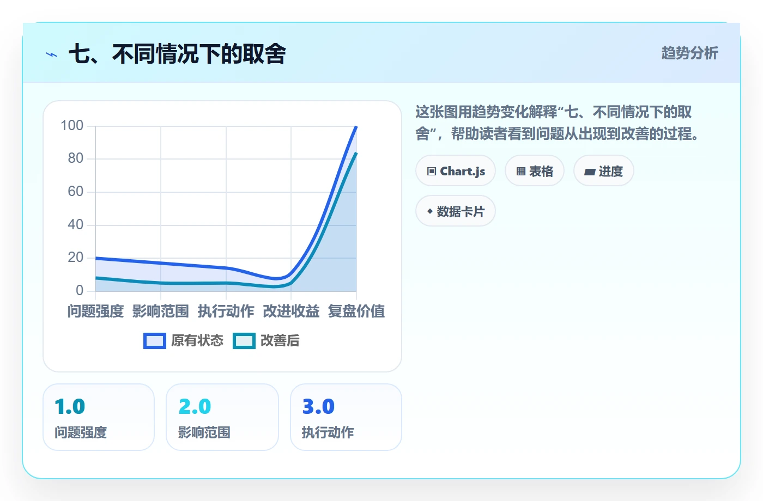Screen dimensions: 763x501
Task: Click the 数据卡片 tag chip
Action: coord(456,211)
